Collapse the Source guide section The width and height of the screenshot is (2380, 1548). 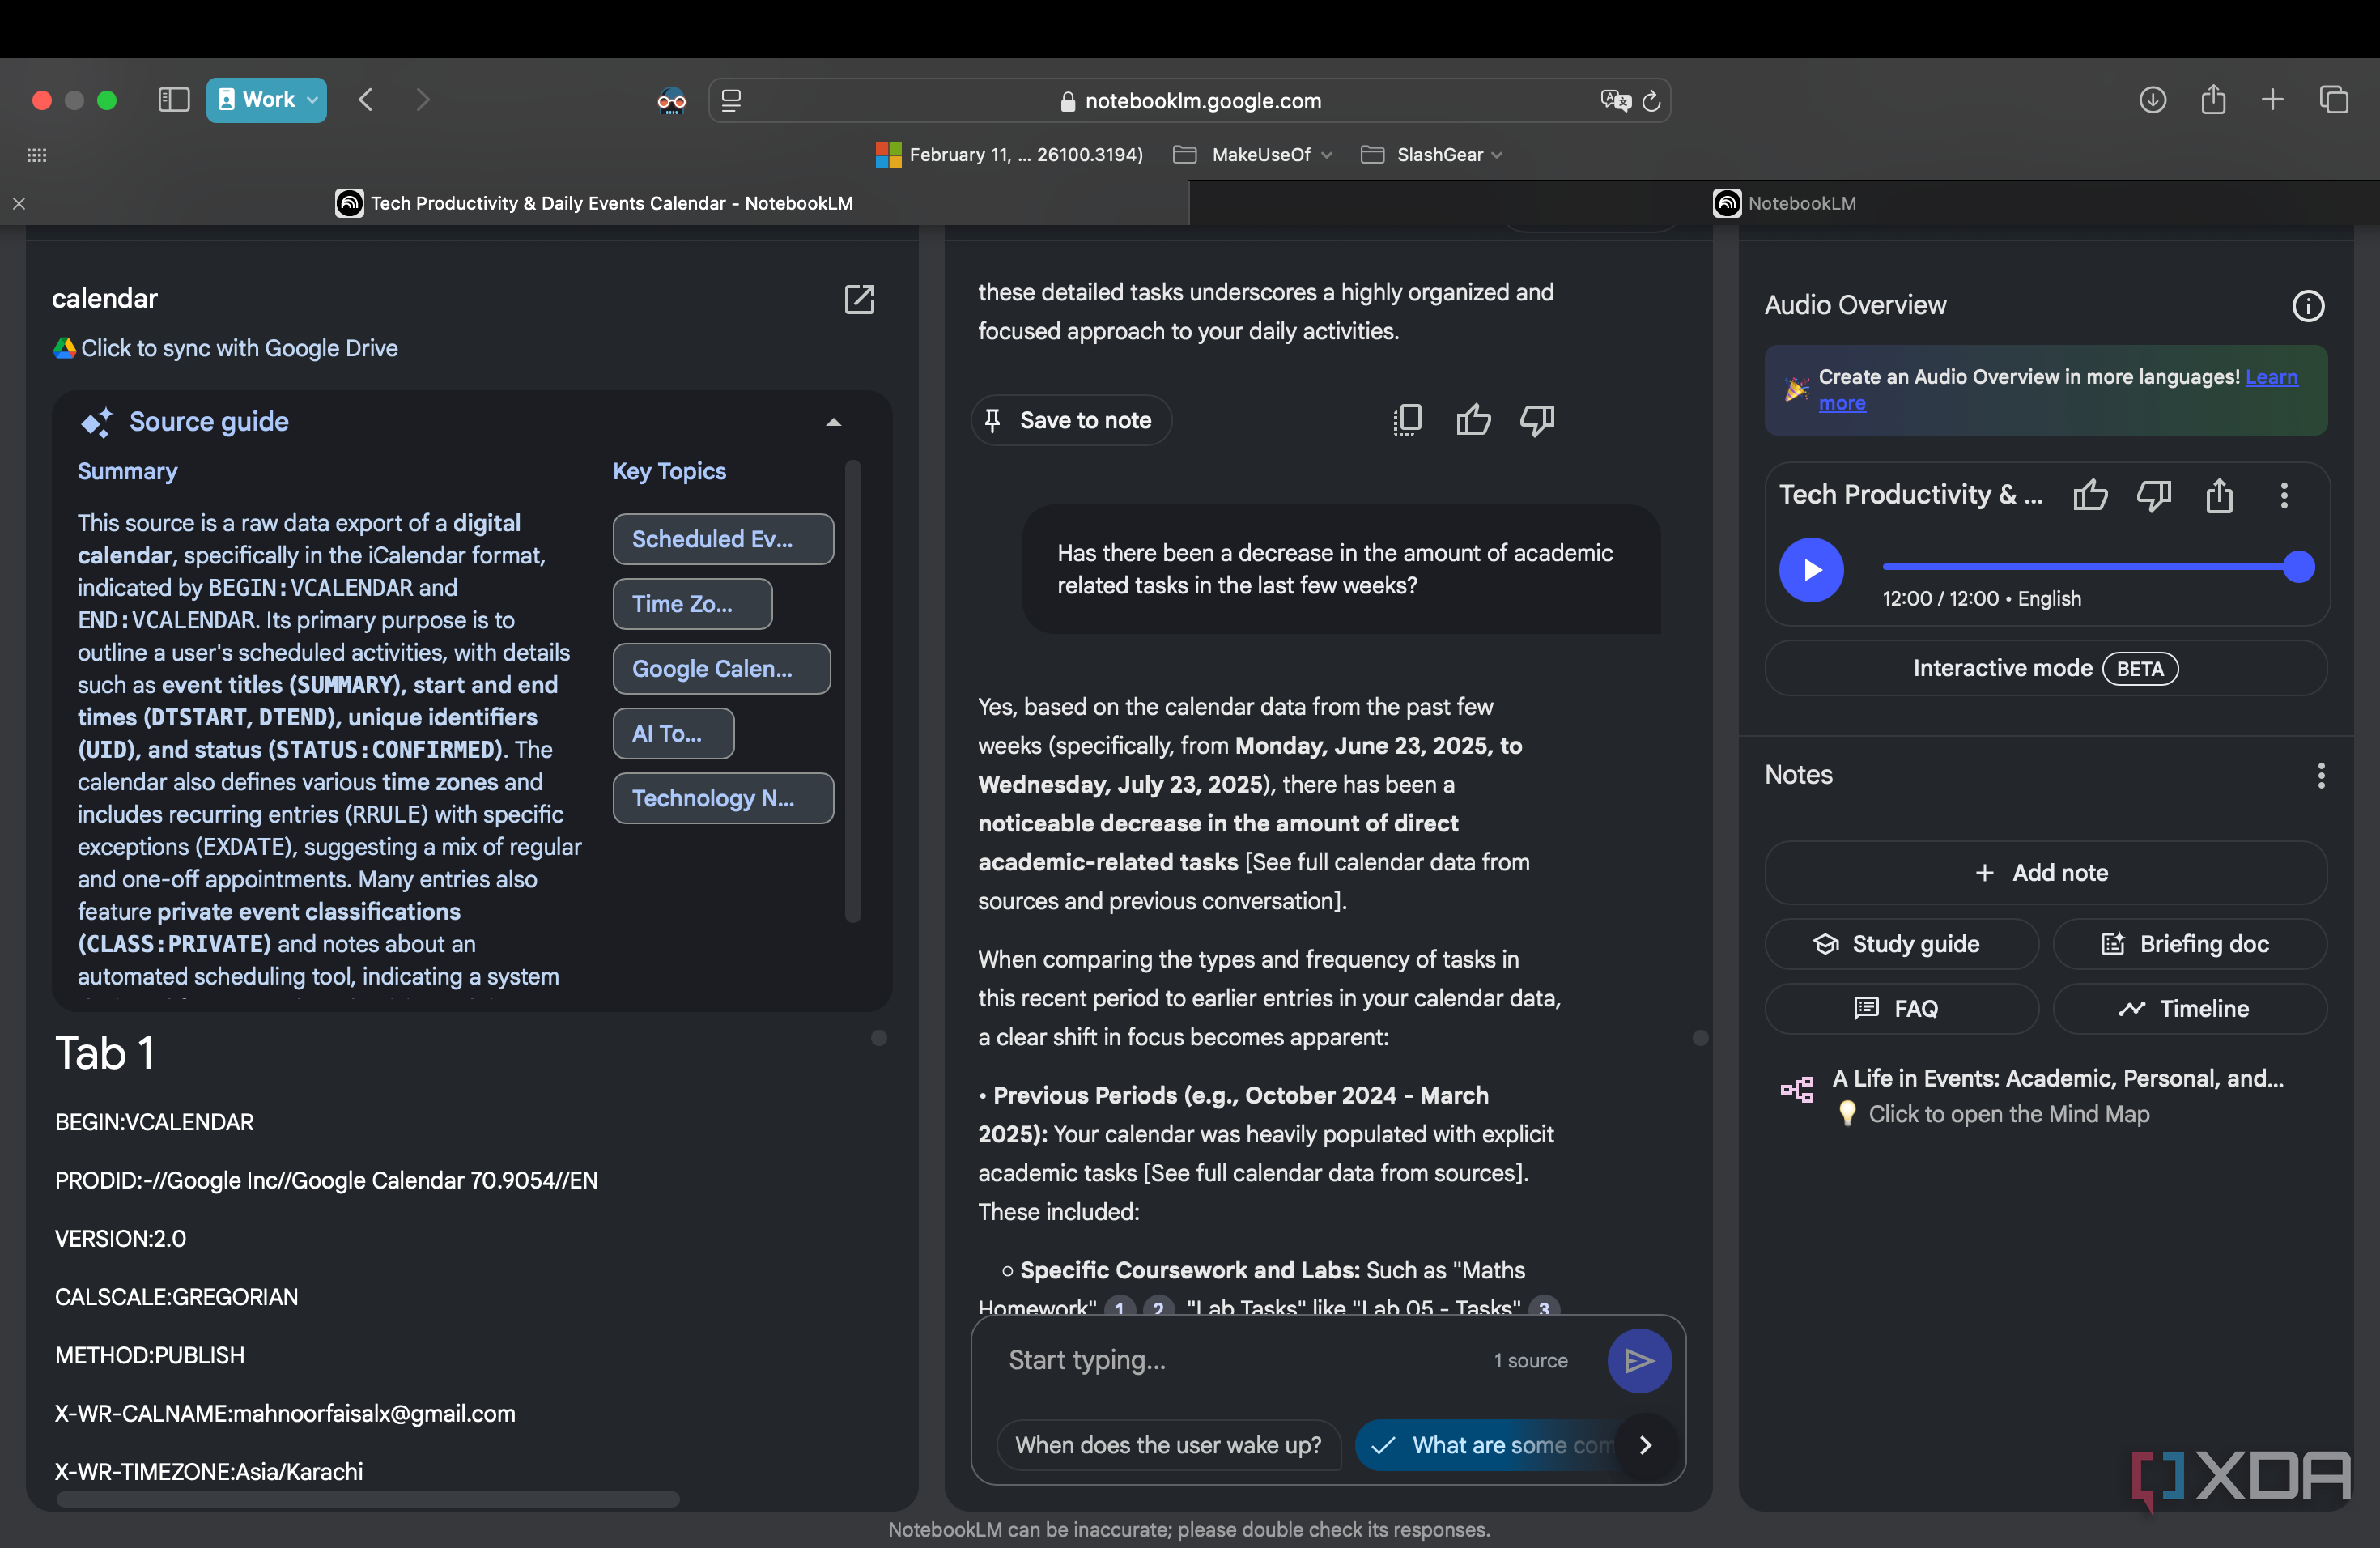[x=833, y=422]
